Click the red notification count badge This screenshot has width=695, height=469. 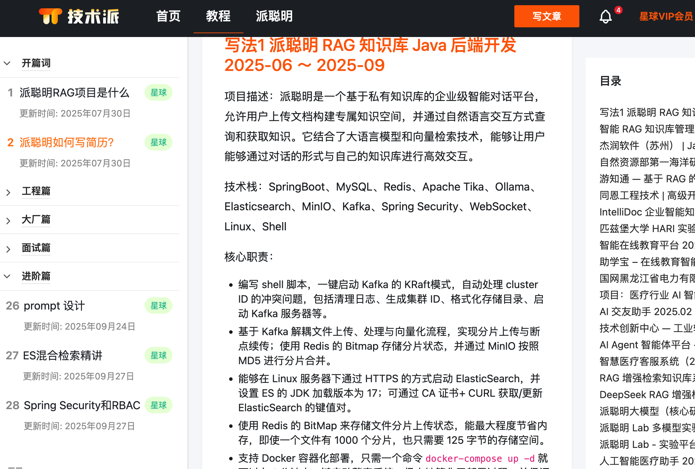[x=618, y=10]
